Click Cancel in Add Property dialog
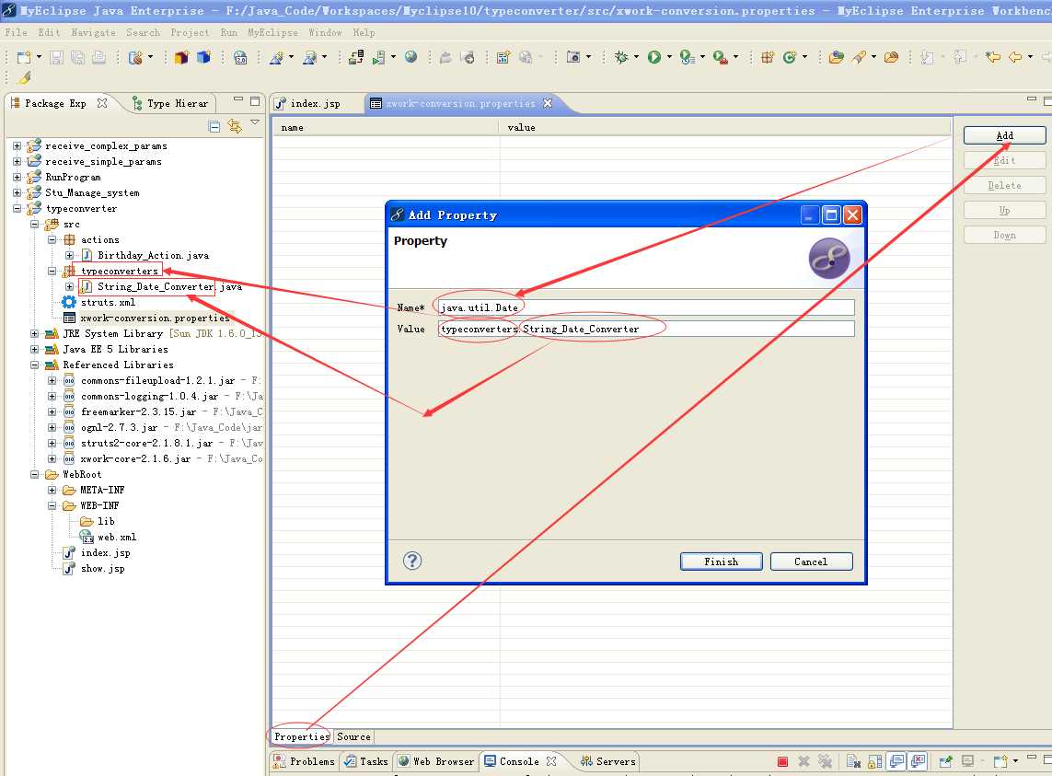Image resolution: width=1052 pixels, height=776 pixels. point(811,562)
